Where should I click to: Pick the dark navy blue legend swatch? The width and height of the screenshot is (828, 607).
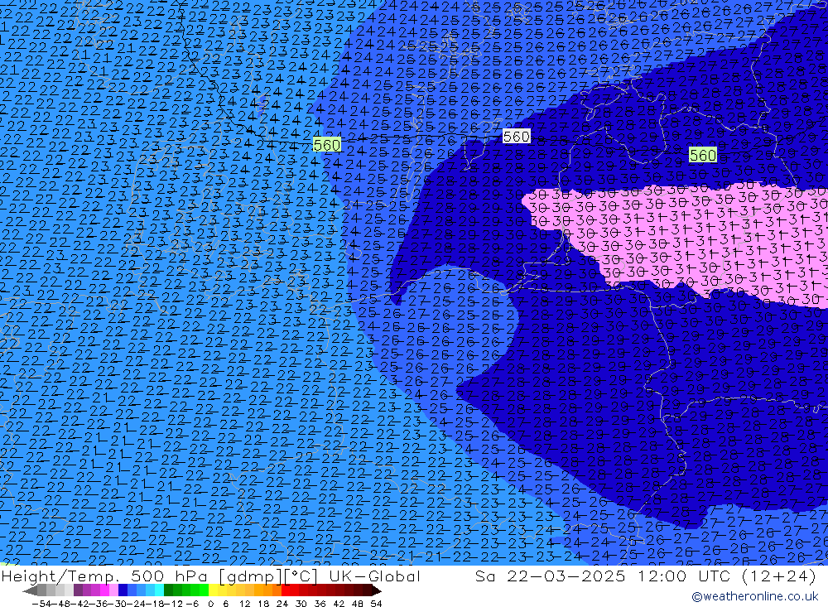coord(123,590)
